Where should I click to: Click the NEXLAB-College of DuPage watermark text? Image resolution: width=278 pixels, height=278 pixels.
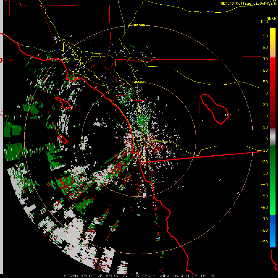click(248, 3)
